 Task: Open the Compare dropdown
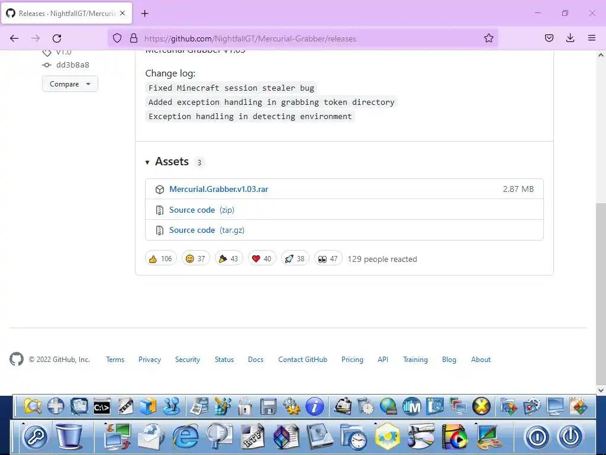pyautogui.click(x=70, y=84)
